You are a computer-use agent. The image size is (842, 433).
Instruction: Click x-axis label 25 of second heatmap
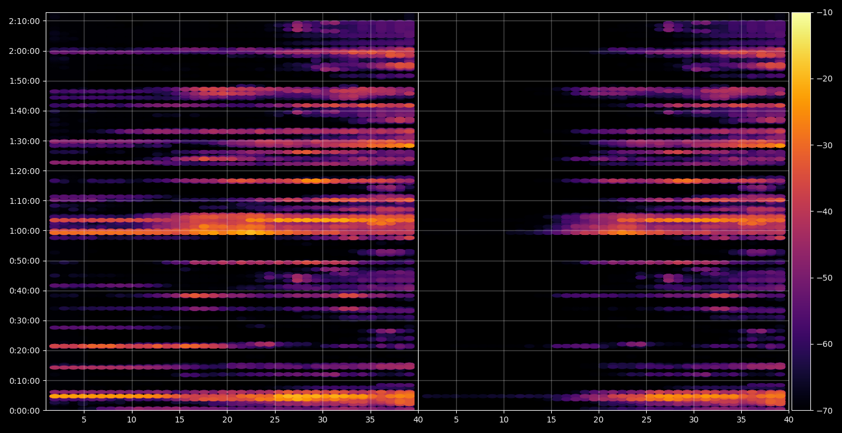click(646, 420)
